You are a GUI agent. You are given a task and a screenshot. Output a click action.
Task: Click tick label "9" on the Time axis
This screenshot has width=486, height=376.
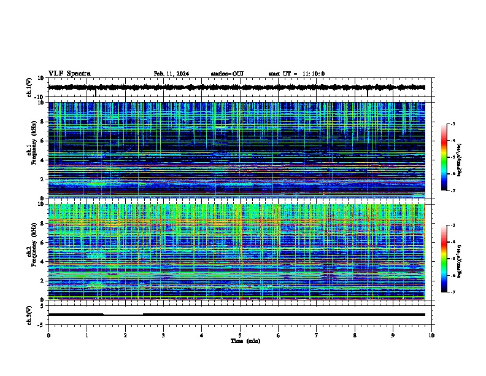pos(393,335)
